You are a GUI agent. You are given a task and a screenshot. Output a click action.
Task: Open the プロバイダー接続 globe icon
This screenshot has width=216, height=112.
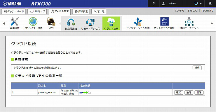coord(33,21)
